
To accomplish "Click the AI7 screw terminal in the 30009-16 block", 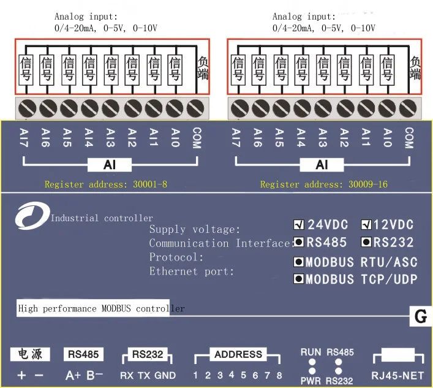I will (x=239, y=108).
